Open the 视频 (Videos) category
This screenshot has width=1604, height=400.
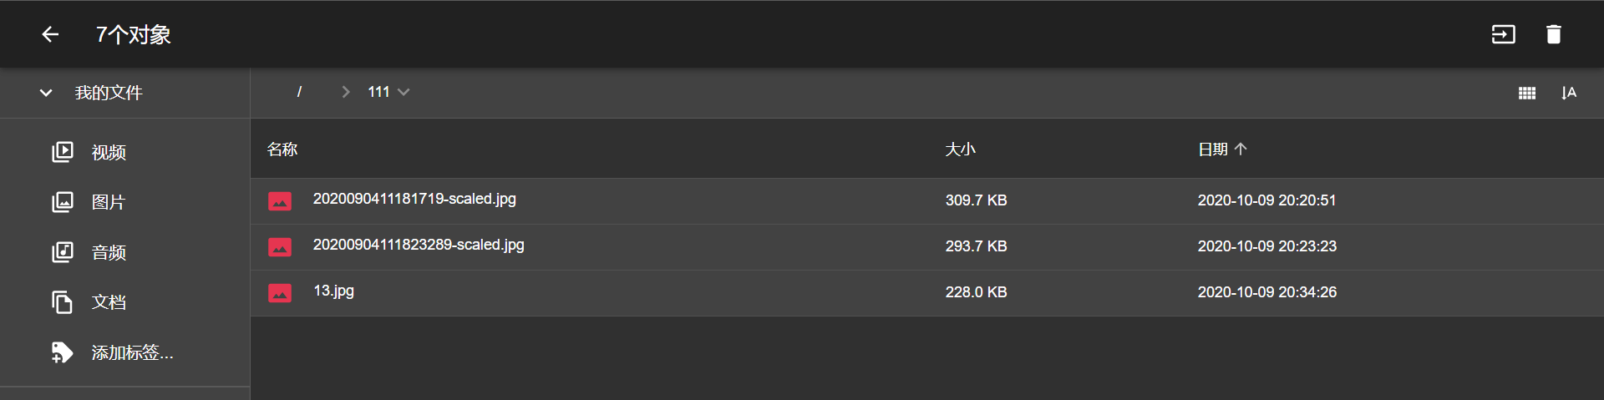tap(109, 152)
